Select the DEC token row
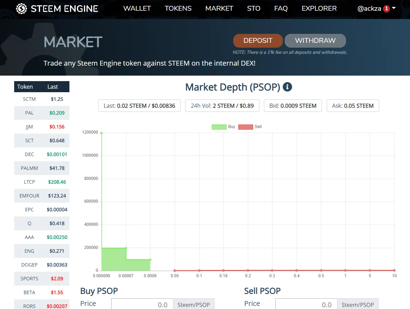This screenshot has width=410, height=309. click(42, 155)
